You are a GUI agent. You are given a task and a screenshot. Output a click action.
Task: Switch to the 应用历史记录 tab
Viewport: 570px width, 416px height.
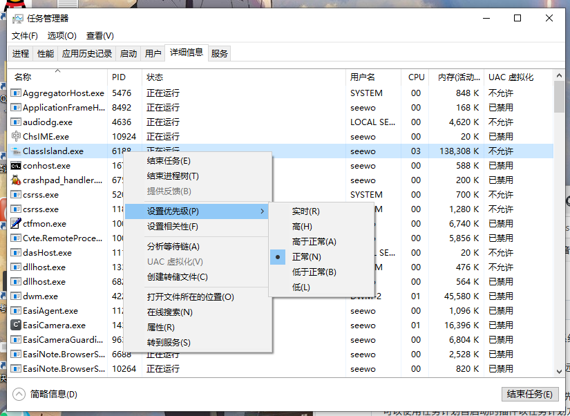pyautogui.click(x=87, y=54)
